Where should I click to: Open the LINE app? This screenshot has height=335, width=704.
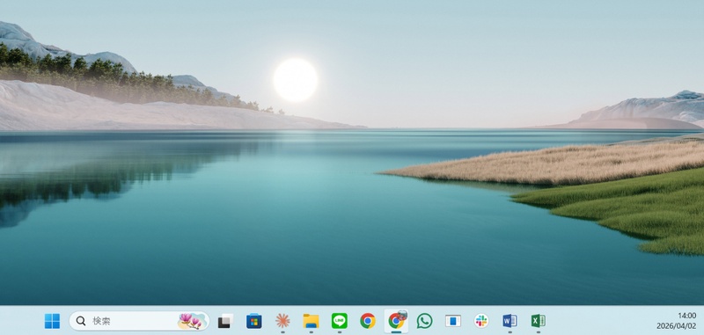[340, 321]
